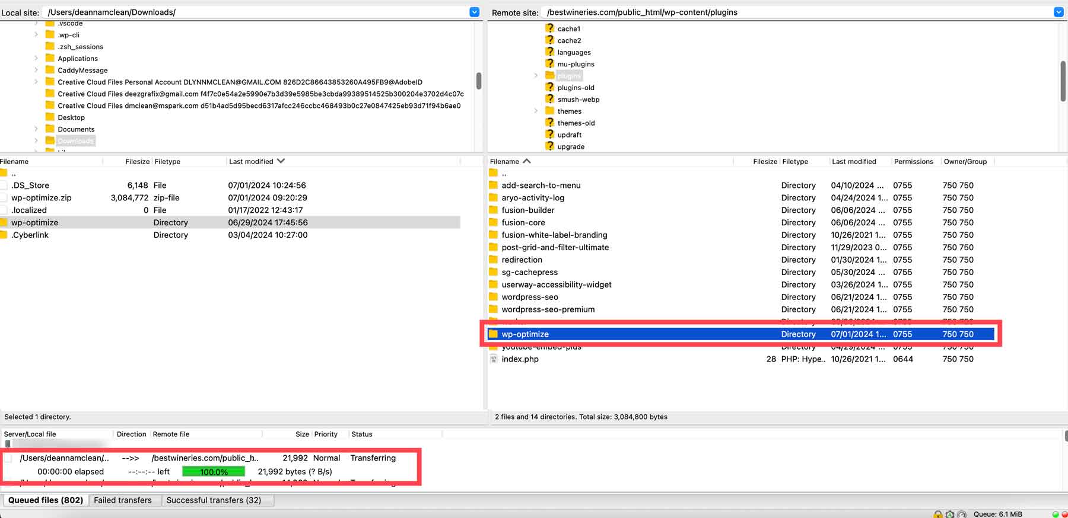Sort remote list by Owner/Group column
Viewport: 1068px width, 518px height.
tap(965, 161)
